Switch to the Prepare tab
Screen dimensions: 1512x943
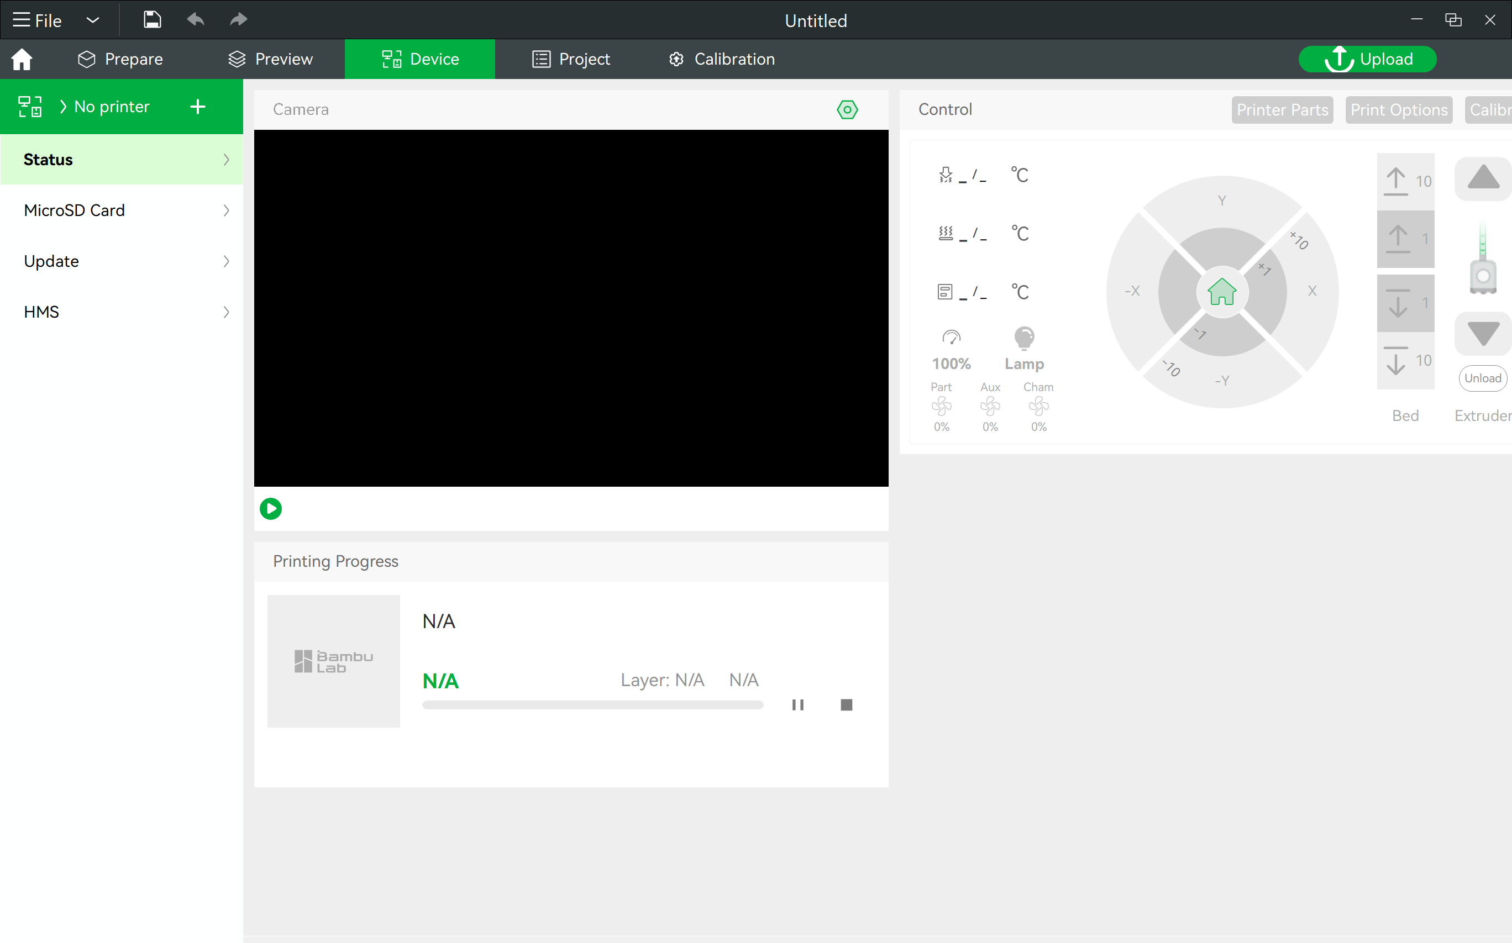tap(120, 59)
